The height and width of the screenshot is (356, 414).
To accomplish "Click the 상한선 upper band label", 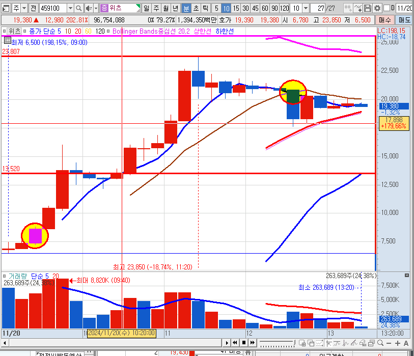I will tap(202, 31).
